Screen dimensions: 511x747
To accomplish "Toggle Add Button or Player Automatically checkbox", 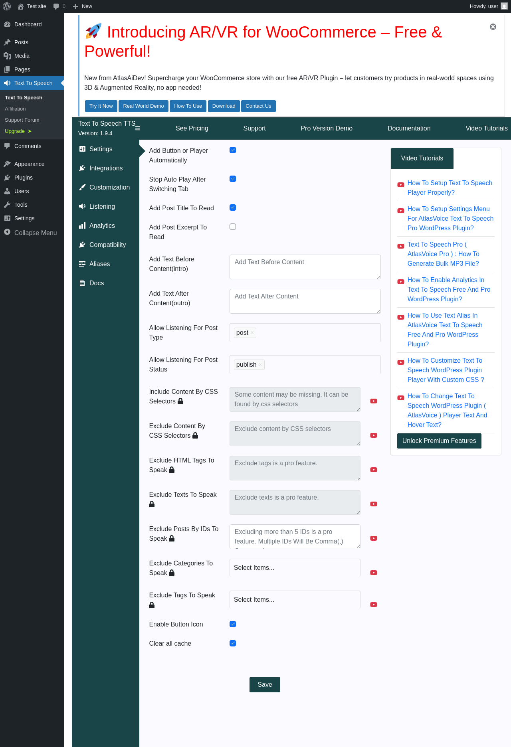I will click(233, 150).
